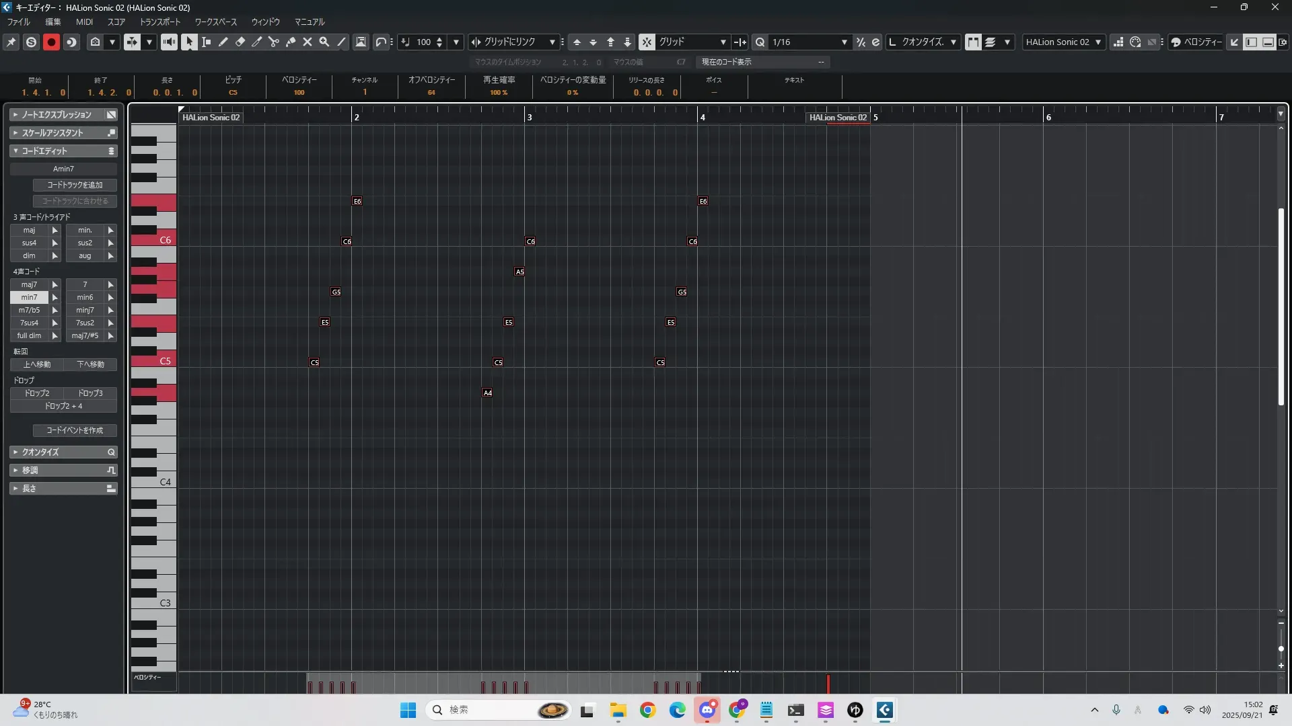This screenshot has height=726, width=1292.
Task: Select the Erase tool
Action: tap(240, 42)
